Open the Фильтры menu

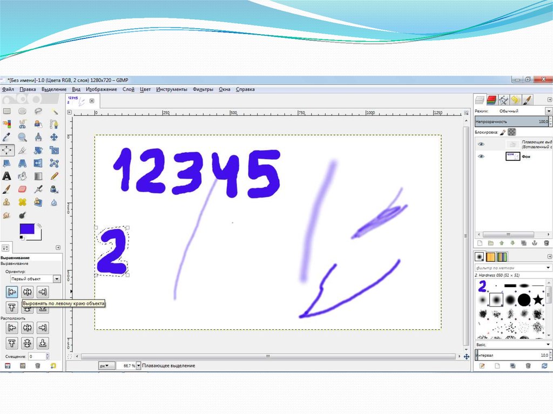click(x=203, y=90)
